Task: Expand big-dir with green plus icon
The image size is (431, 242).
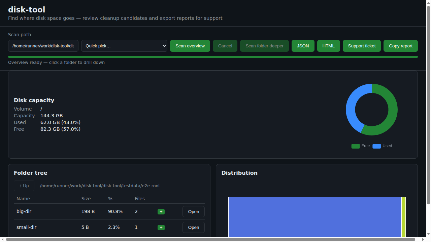Action: 161,212
